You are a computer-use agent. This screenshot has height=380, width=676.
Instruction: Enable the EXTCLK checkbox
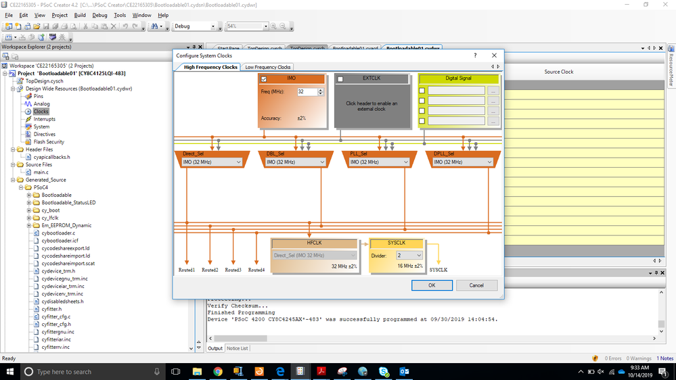[340, 79]
